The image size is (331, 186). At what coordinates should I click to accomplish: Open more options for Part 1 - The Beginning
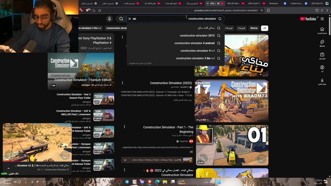124,127
